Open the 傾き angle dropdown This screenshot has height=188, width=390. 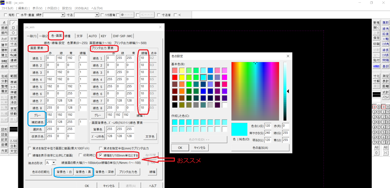[x=63, y=15]
